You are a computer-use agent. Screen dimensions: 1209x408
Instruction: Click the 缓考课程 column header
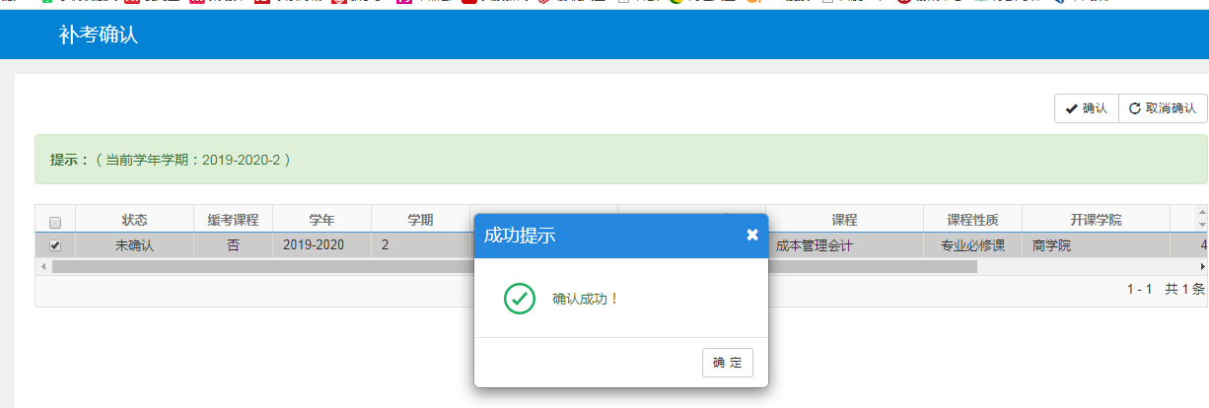coord(233,220)
